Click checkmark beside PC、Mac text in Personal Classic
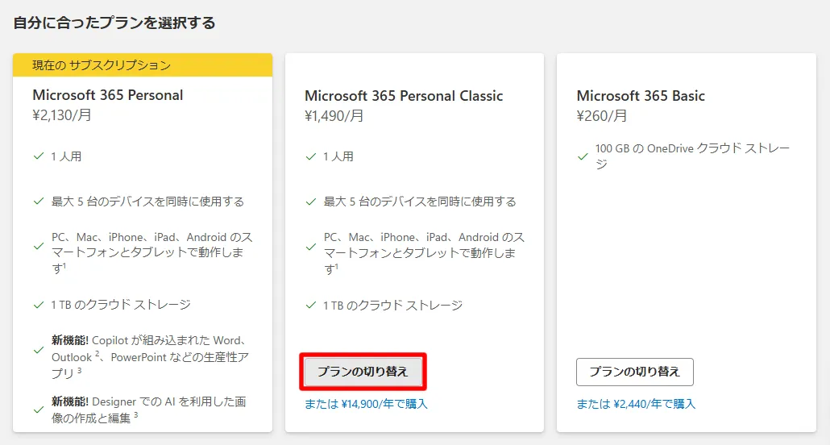The width and height of the screenshot is (830, 445). [x=311, y=247]
